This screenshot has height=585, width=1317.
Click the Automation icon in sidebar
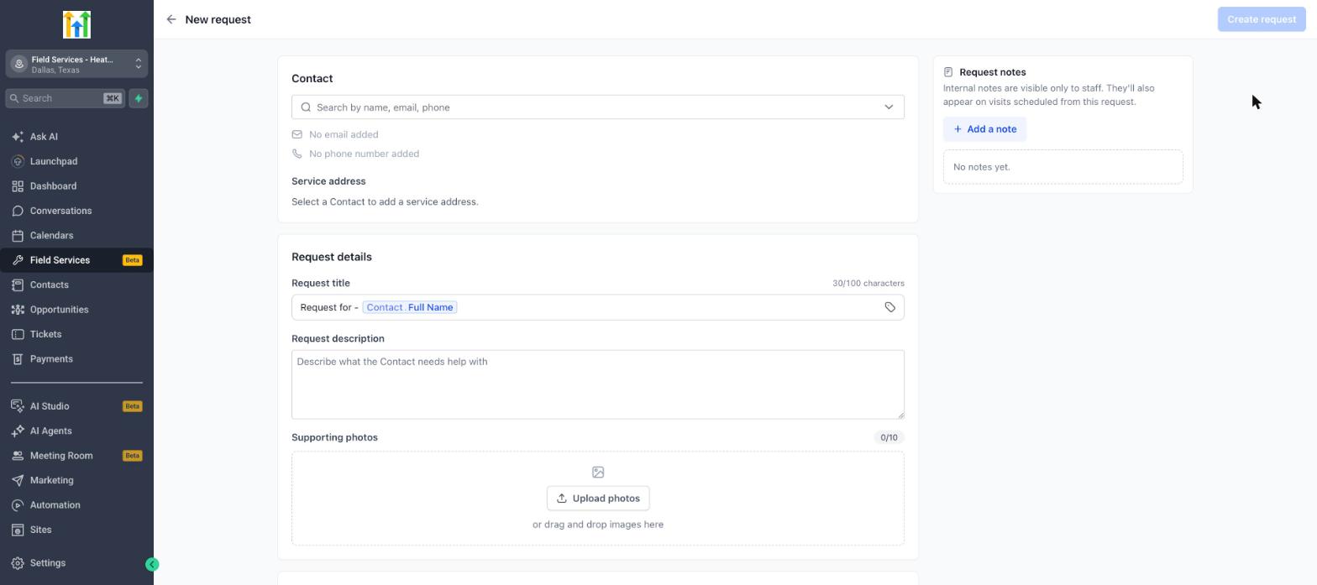(x=18, y=505)
